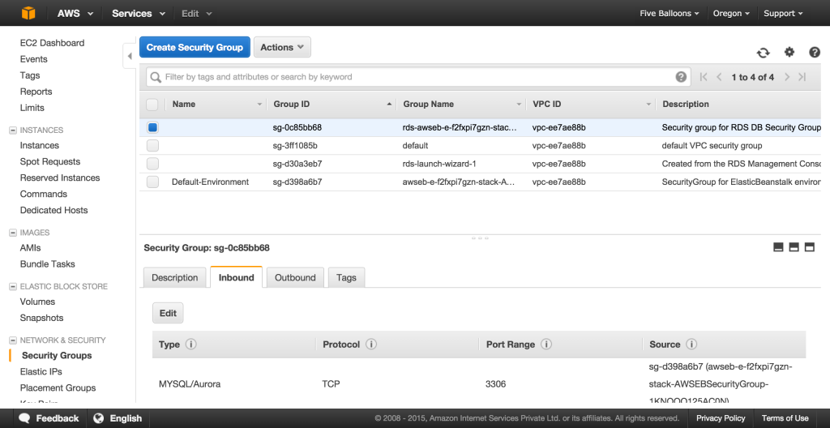Click the info icon next to Source
The width and height of the screenshot is (830, 428).
coord(691,345)
